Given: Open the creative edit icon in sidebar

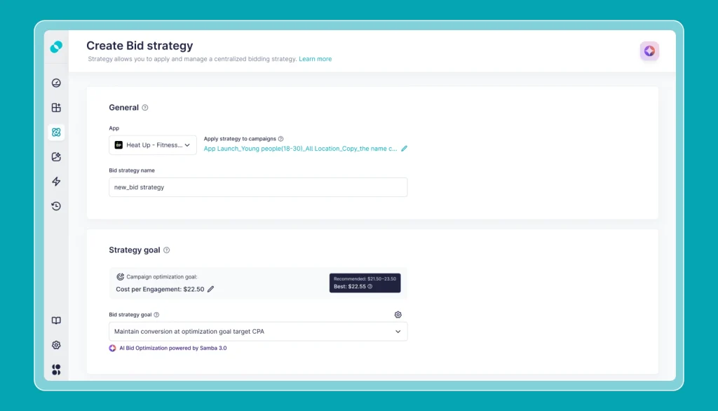Looking at the screenshot, I should pos(56,156).
